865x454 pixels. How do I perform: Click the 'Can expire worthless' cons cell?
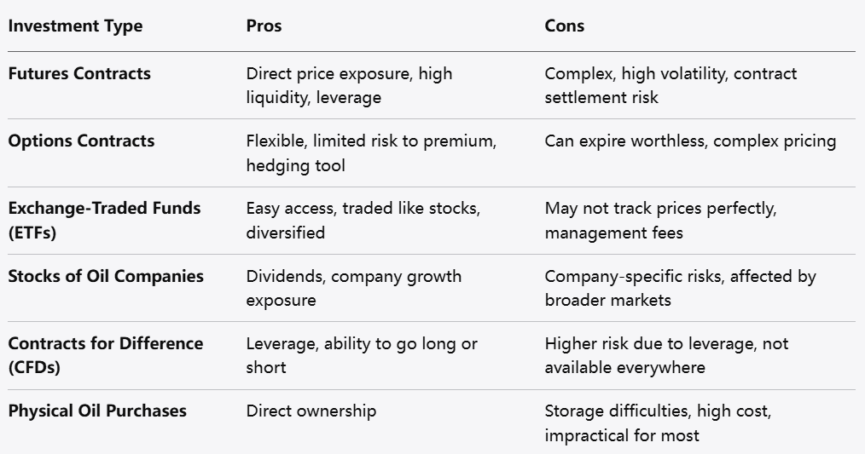tap(690, 141)
